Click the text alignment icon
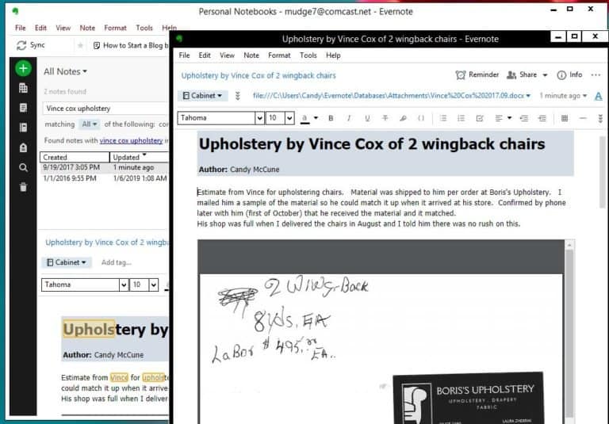Screen dimensions: 609x424 point(499,118)
